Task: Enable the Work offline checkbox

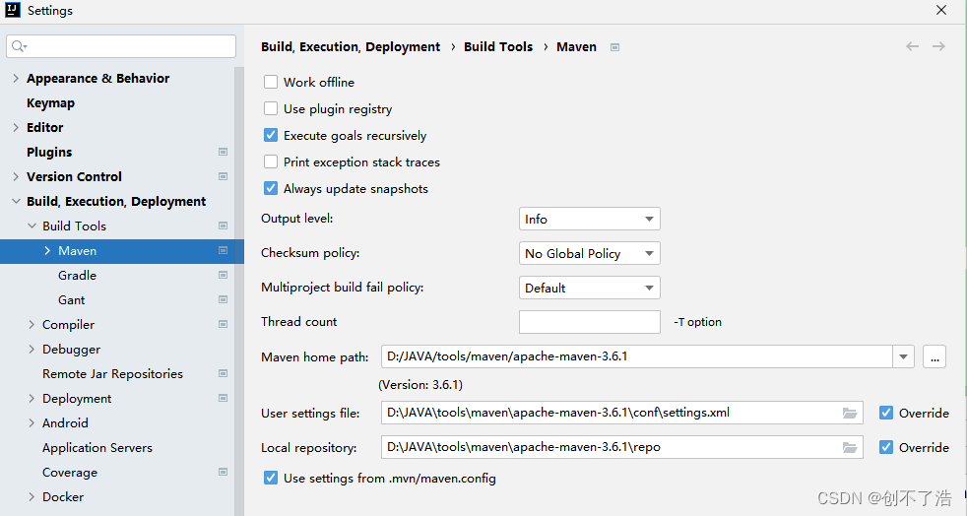Action: pos(271,83)
